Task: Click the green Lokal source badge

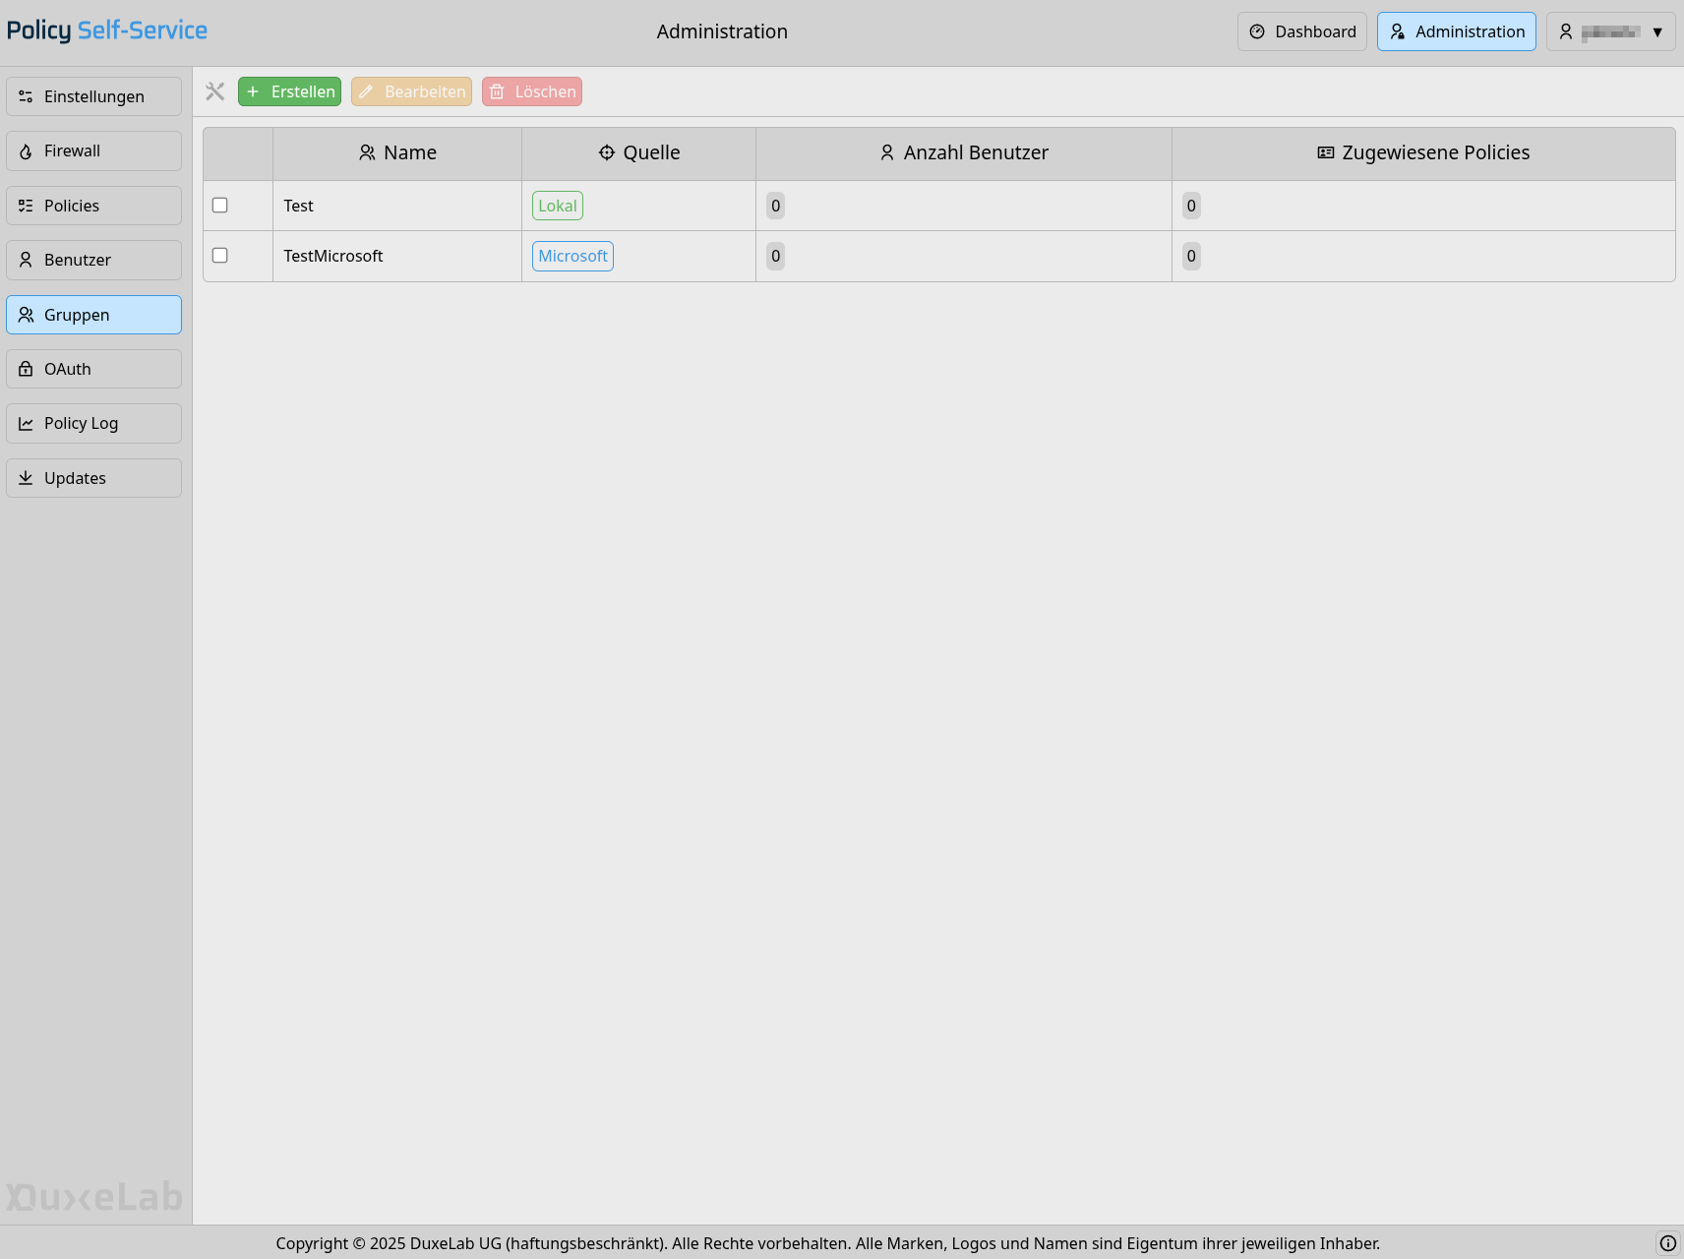Action: pyautogui.click(x=557, y=207)
